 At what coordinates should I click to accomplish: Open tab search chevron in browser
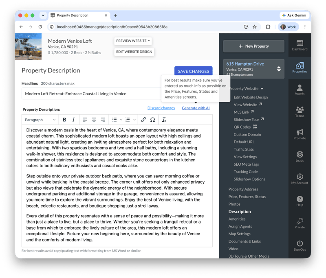43,15
